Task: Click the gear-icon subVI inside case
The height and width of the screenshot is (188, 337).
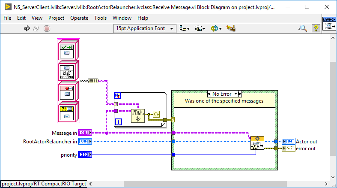Action: click(x=257, y=143)
